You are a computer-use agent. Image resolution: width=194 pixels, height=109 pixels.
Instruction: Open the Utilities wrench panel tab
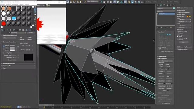click(174, 5)
